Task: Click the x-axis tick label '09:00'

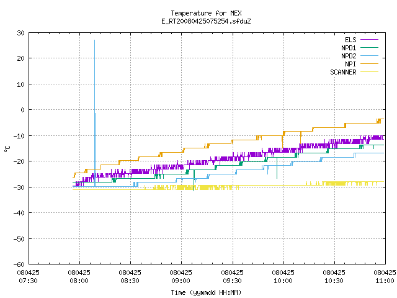Action: 181,281
